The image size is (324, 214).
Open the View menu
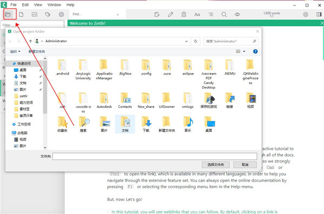tap(38, 4)
